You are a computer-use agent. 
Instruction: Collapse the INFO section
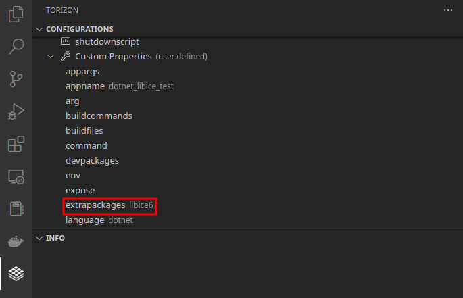pyautogui.click(x=39, y=238)
